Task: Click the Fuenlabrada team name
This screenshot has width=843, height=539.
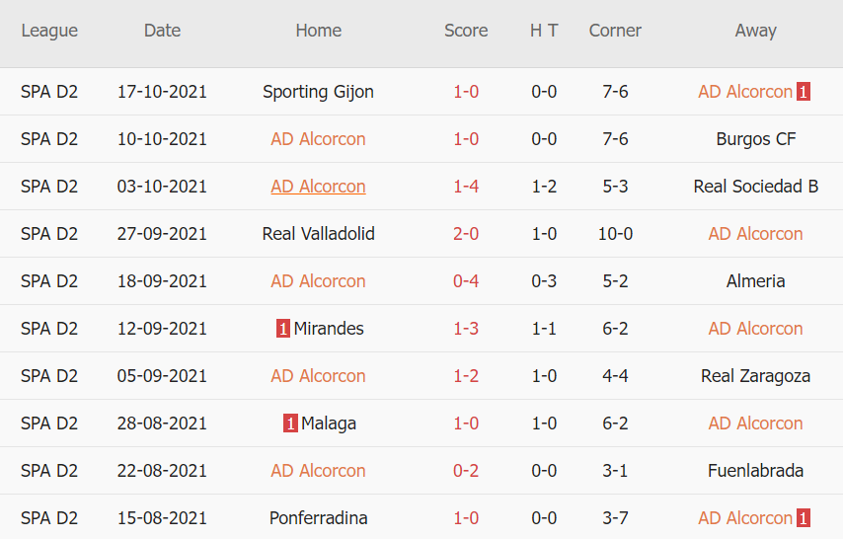Action: click(756, 471)
